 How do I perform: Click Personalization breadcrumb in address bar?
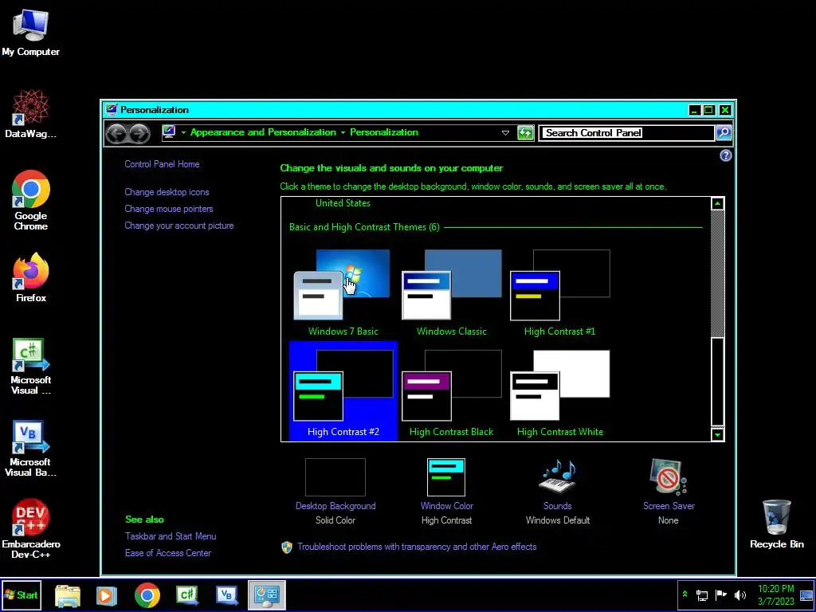click(x=383, y=132)
